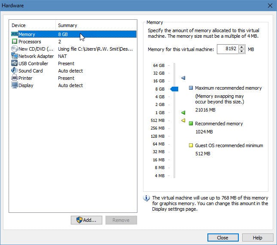Click the NAT summary for Network Adapter
Screen dimensions: 277x245
62,56
